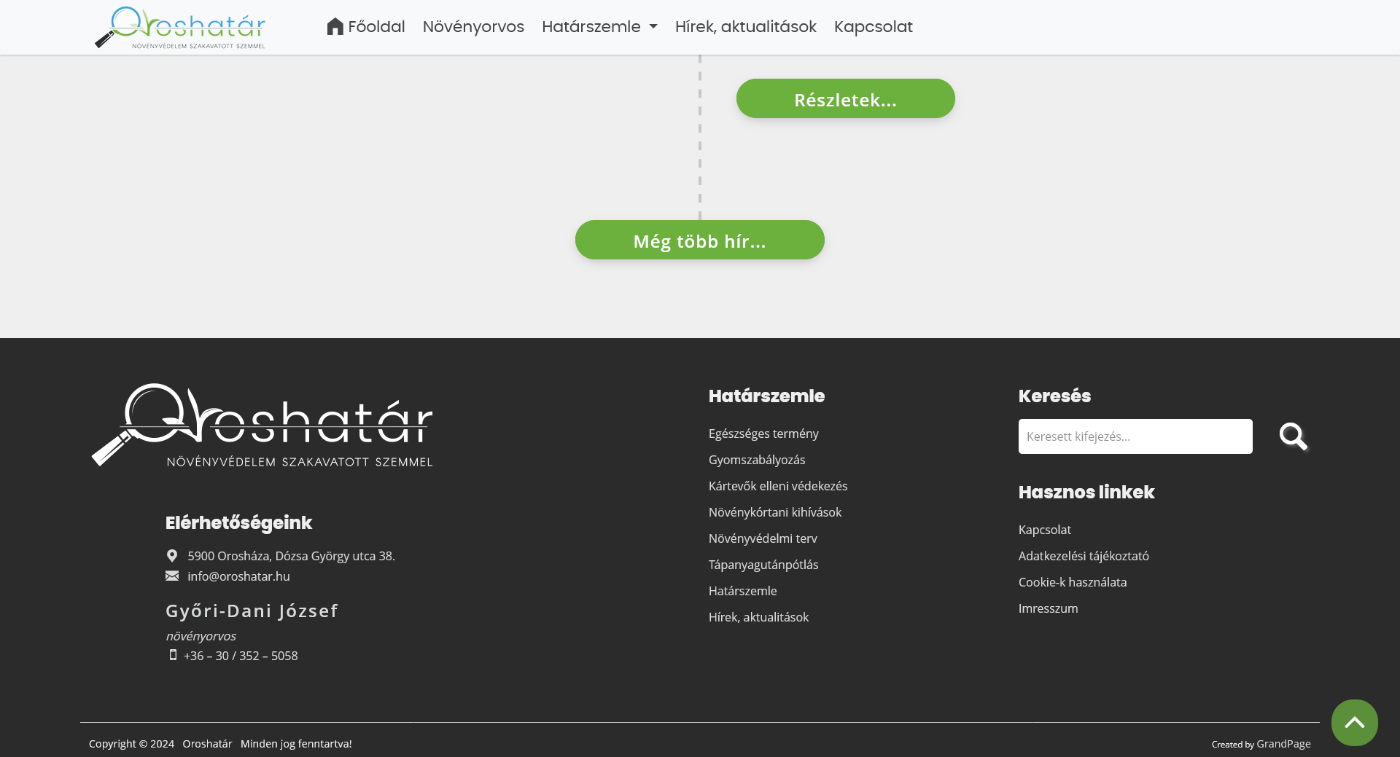
Task: Click phone number +36 – 30 / 352 – 5058
Action: pos(241,656)
